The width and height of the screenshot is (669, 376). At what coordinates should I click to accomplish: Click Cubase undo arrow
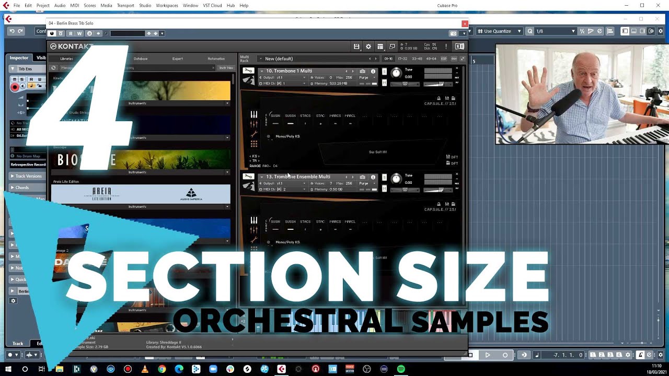[x=12, y=31]
